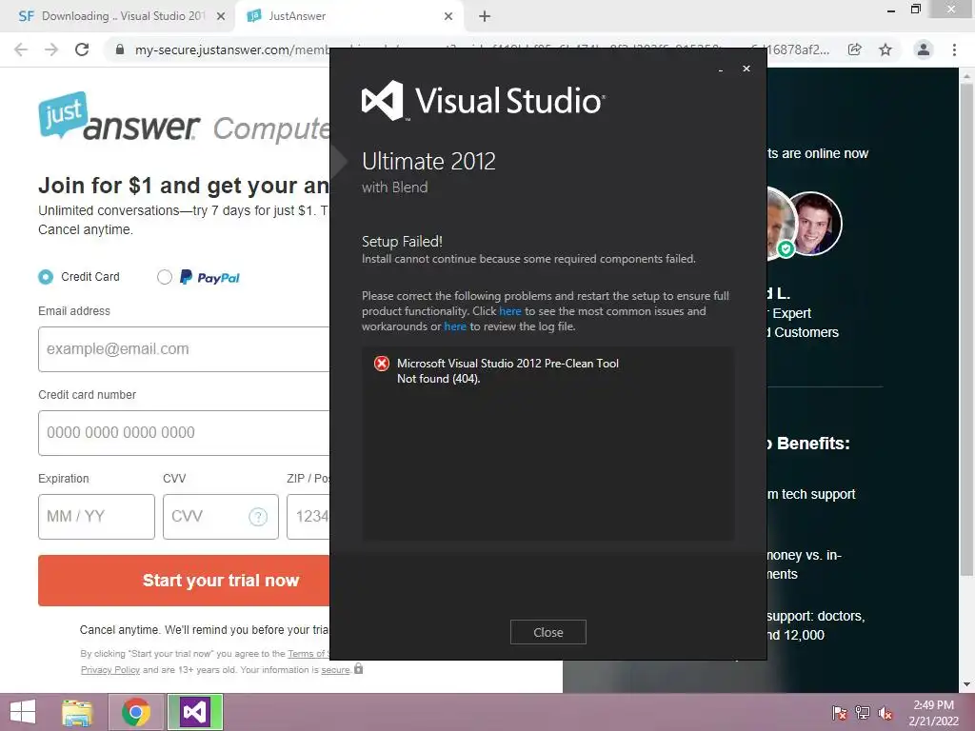This screenshot has width=975, height=731.
Task: Select the PayPal payment option
Action: click(164, 277)
